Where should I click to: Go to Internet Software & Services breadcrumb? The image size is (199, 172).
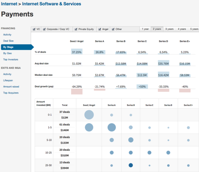click(x=51, y=4)
